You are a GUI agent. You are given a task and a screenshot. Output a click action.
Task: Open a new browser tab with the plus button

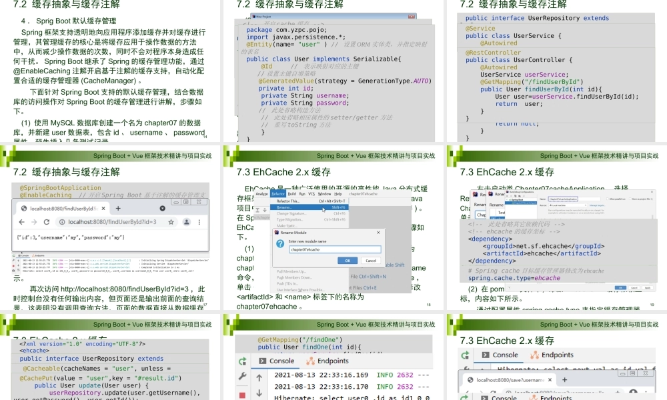118,207
